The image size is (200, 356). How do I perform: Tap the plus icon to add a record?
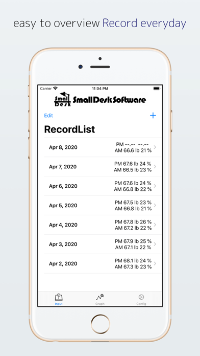coord(153,115)
